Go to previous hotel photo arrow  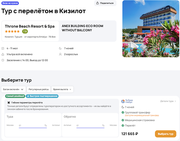click(125, 29)
